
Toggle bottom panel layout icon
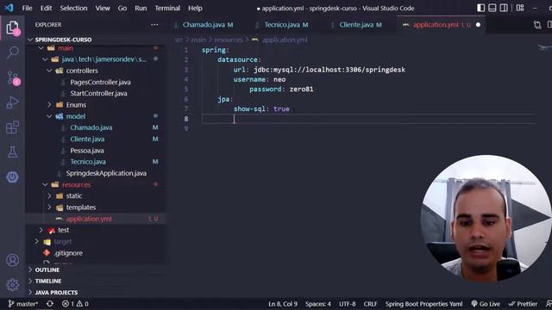pos(492,8)
